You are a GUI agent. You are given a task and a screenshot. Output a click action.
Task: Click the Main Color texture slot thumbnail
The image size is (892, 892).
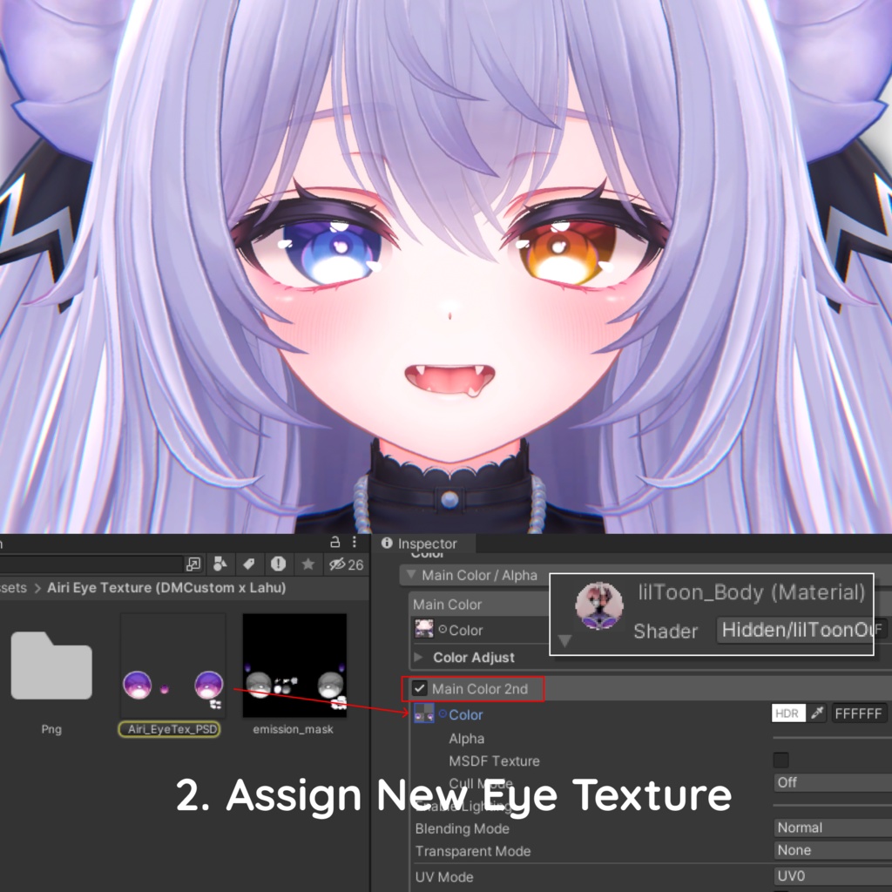coord(424,629)
